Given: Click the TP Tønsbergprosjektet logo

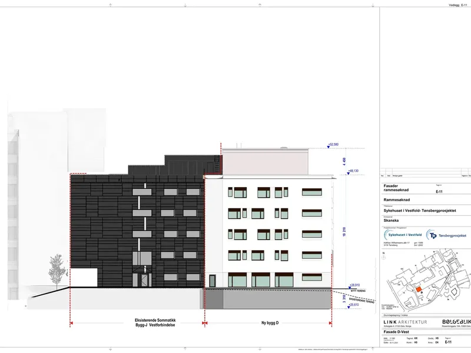Looking at the screenshot, I should click(447, 235).
